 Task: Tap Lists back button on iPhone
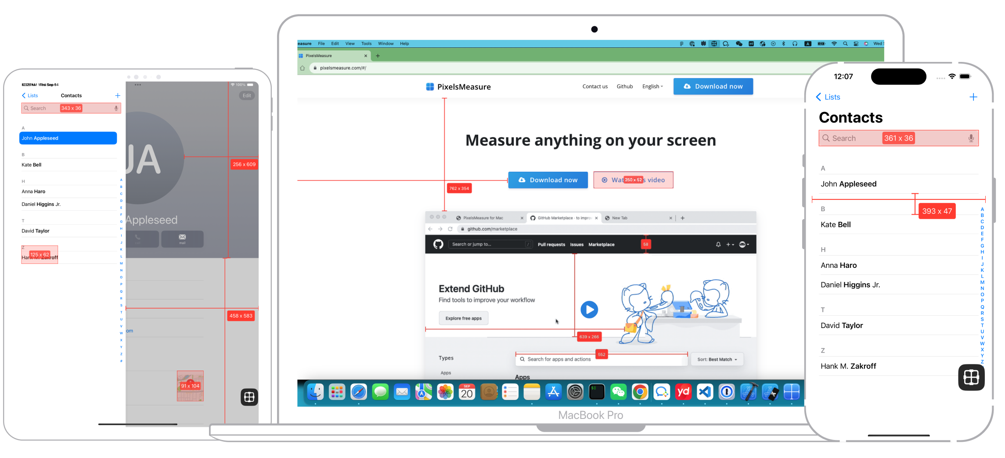828,97
